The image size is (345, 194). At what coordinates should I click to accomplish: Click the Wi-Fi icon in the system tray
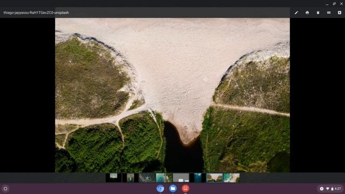point(327,189)
